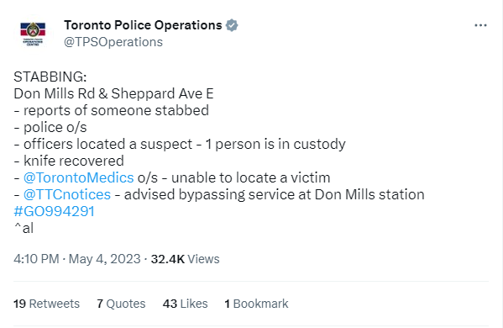The height and width of the screenshot is (328, 503).
Task: Open the #GO994291 hashtag
Action: coord(54,211)
